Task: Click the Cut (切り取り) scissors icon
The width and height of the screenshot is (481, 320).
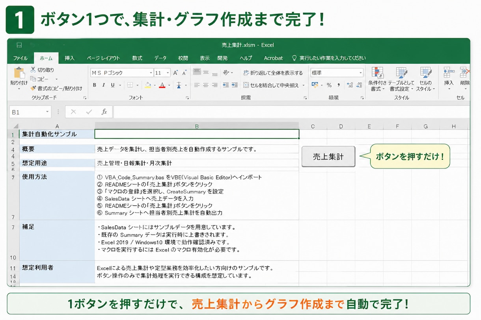Action: click(x=33, y=70)
